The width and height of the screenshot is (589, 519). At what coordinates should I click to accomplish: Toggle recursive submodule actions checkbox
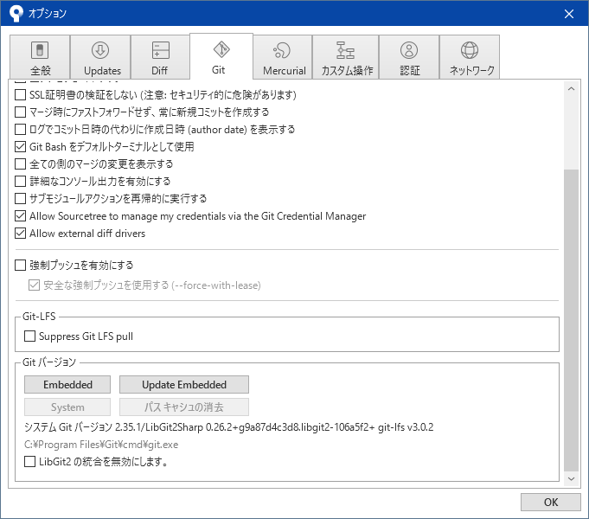click(20, 198)
